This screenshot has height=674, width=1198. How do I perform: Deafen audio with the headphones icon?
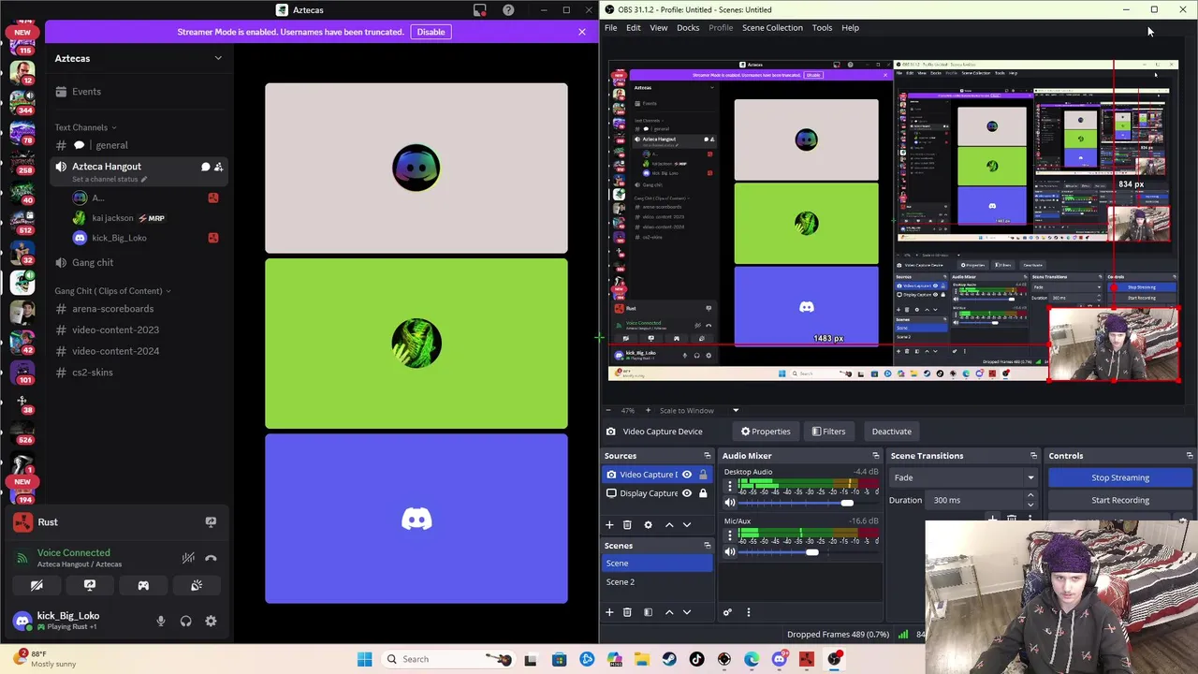185,621
